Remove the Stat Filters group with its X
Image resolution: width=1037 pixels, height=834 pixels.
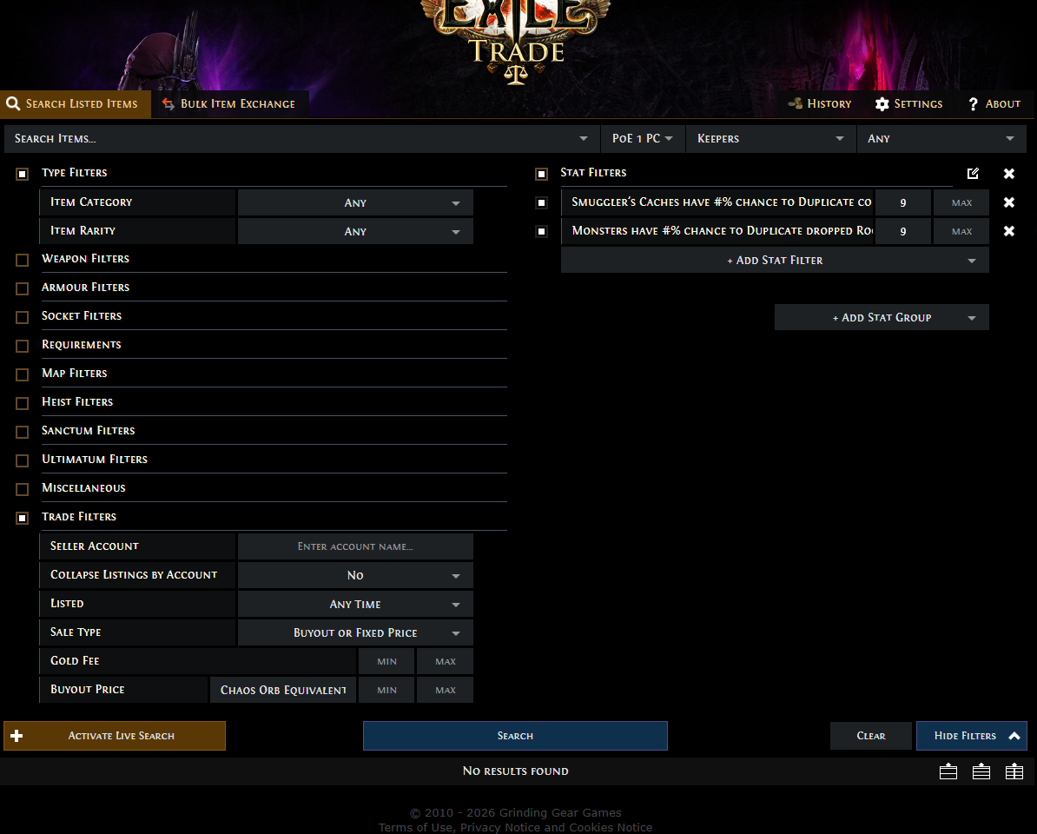[x=1008, y=173]
